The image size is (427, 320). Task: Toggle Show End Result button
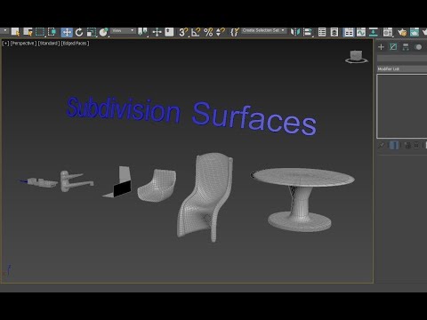click(x=394, y=145)
